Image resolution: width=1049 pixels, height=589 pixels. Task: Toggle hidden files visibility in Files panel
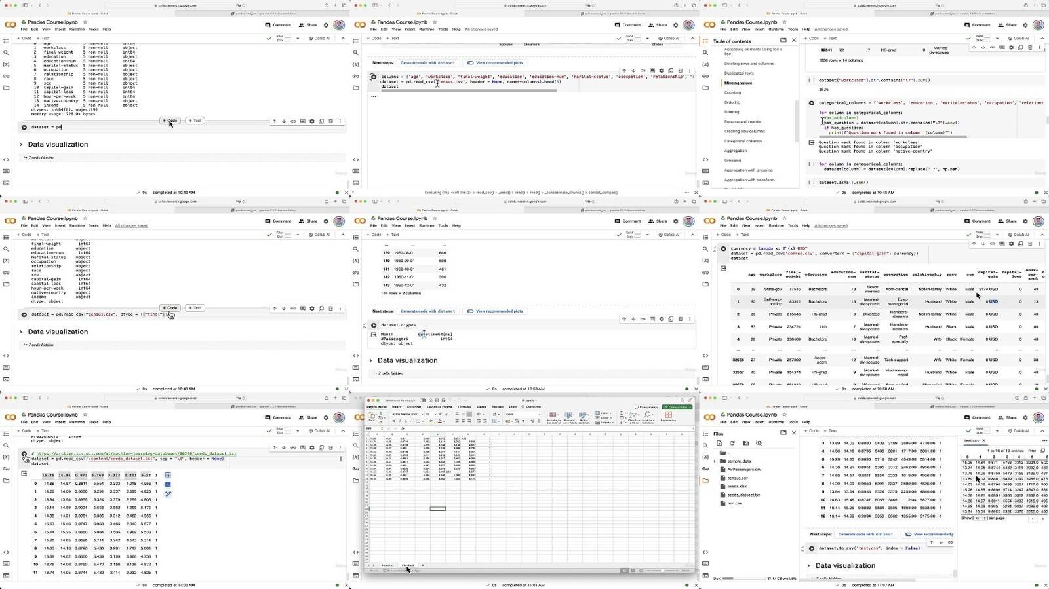[759, 444]
